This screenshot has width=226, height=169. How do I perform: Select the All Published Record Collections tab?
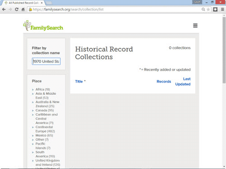23,3
